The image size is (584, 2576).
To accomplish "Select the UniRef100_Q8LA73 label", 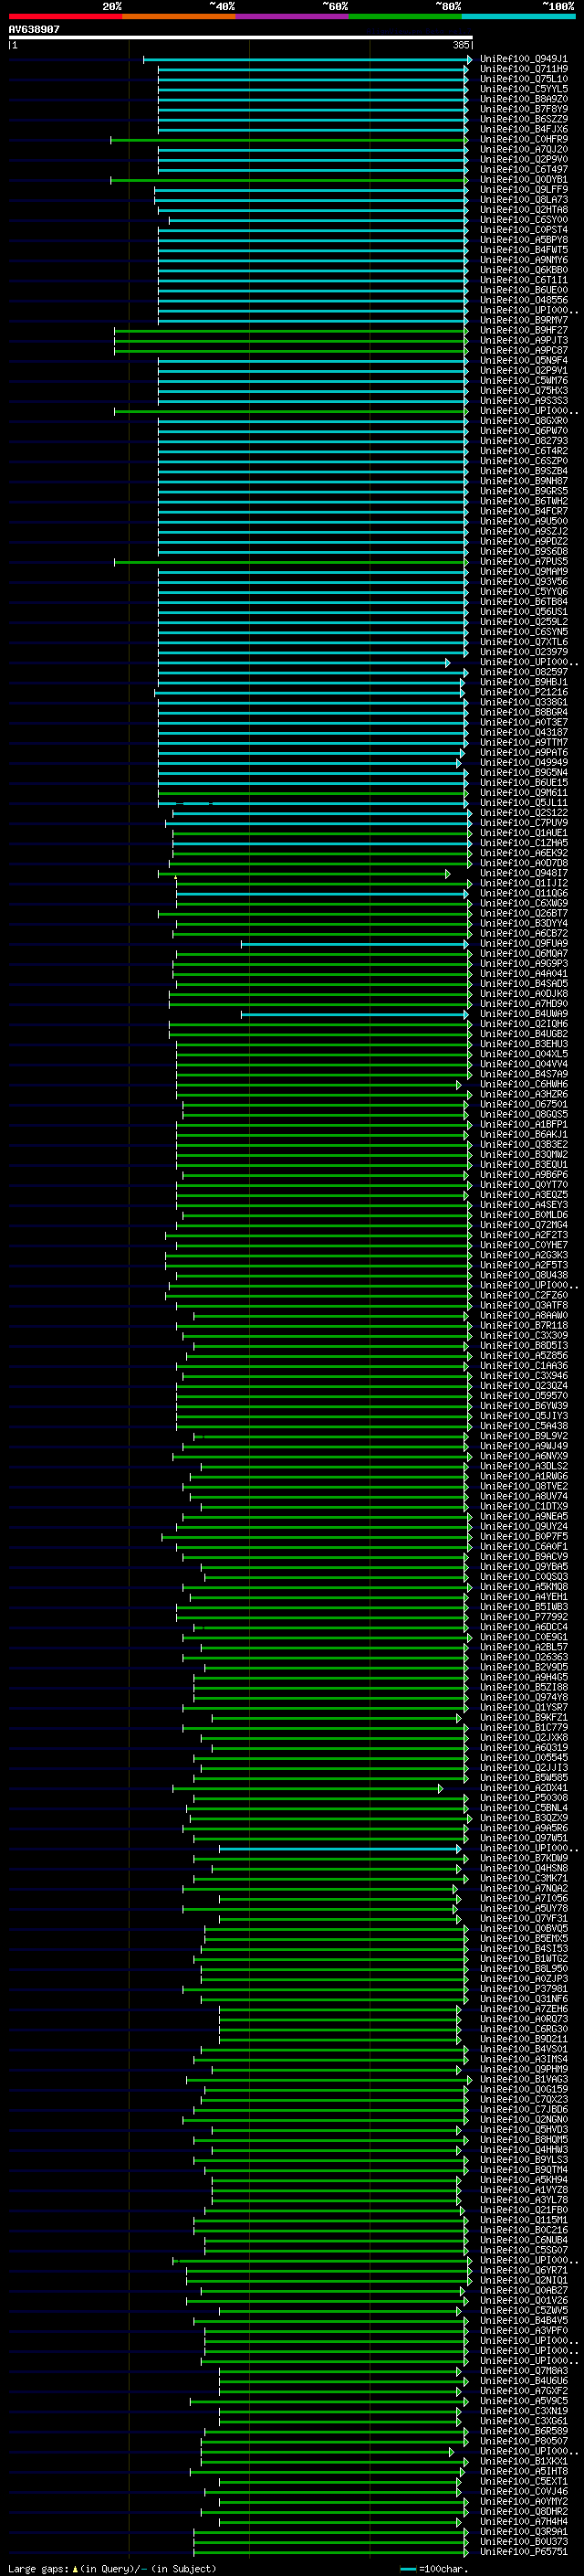I will (x=524, y=200).
